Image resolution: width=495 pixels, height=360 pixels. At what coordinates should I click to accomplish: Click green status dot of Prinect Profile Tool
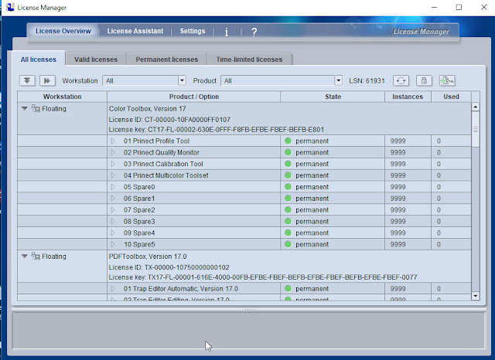click(288, 141)
